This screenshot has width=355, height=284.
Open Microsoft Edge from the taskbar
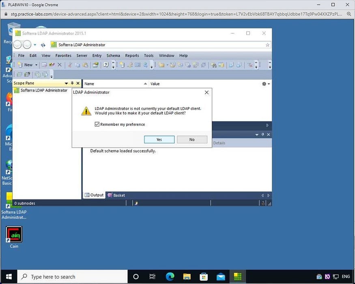[x=170, y=277]
